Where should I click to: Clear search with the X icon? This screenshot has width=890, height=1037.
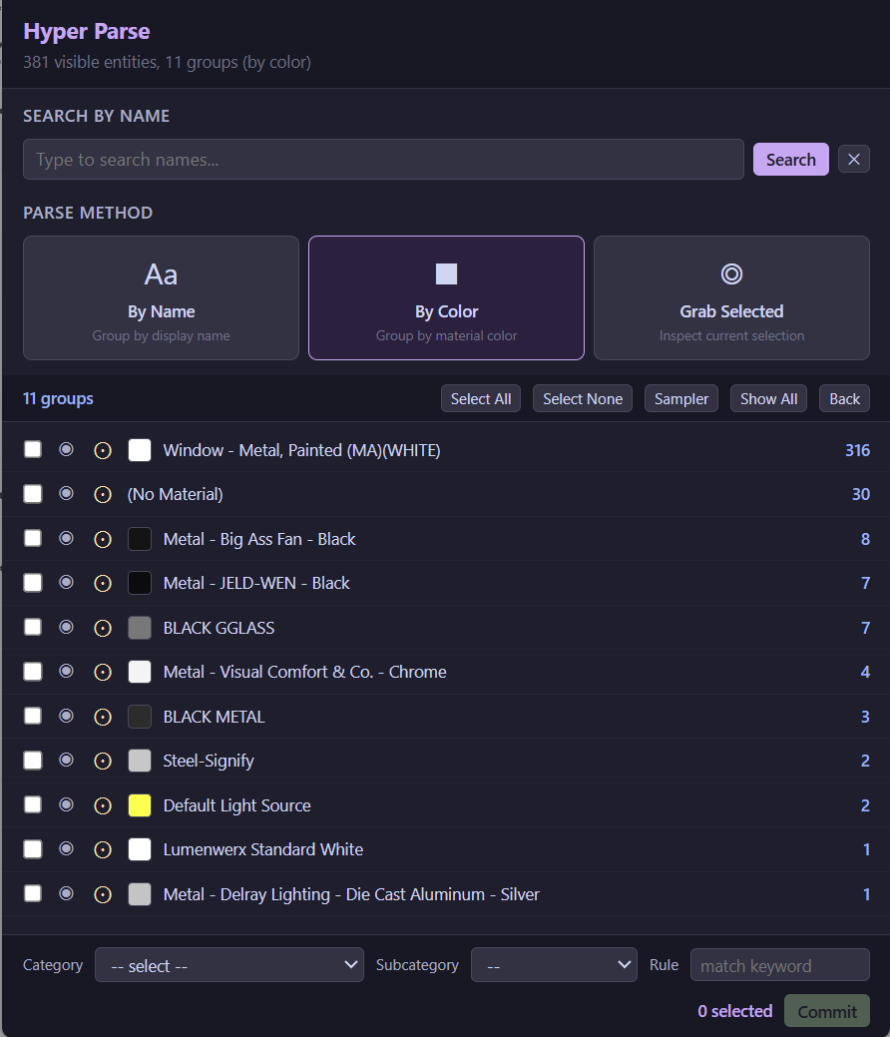(854, 159)
